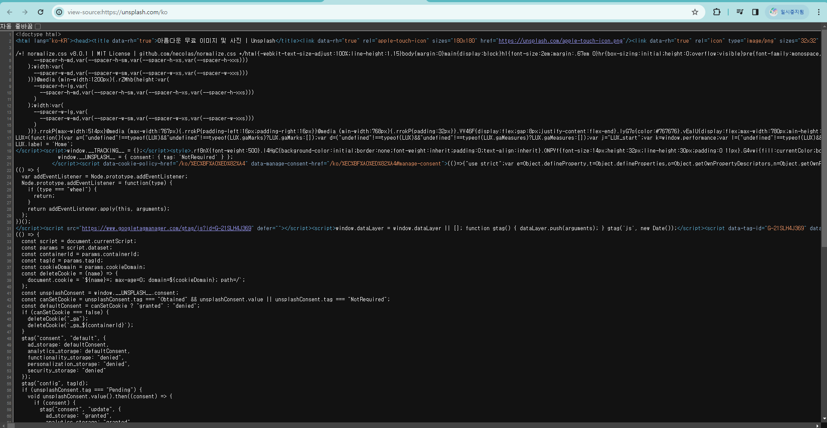Screen dimensions: 827x428
Task: Click the scroll down arrow of vertical scrollbar
Action: pyautogui.click(x=824, y=419)
